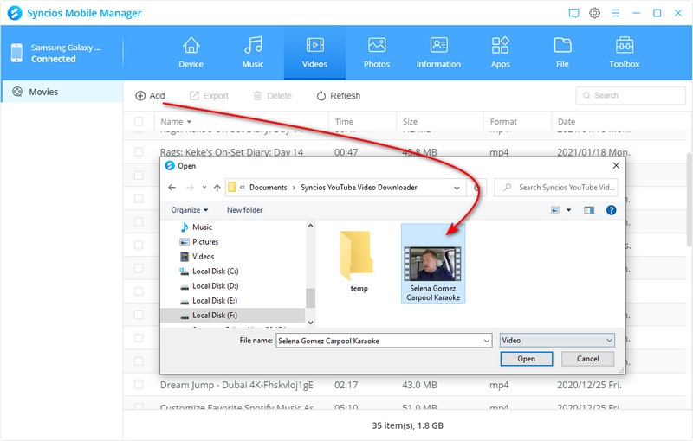Click the Date column header
693x441 pixels.
tap(567, 122)
